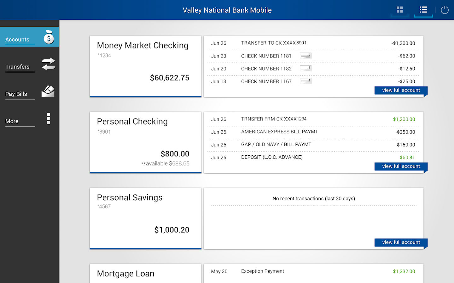Select the Personal Checking account card
This screenshot has width=454, height=283.
click(145, 142)
